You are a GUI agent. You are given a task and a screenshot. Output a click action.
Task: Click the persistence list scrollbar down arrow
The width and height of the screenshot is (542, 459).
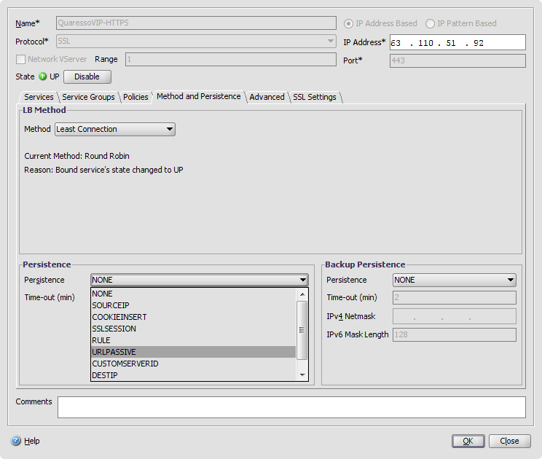(302, 374)
